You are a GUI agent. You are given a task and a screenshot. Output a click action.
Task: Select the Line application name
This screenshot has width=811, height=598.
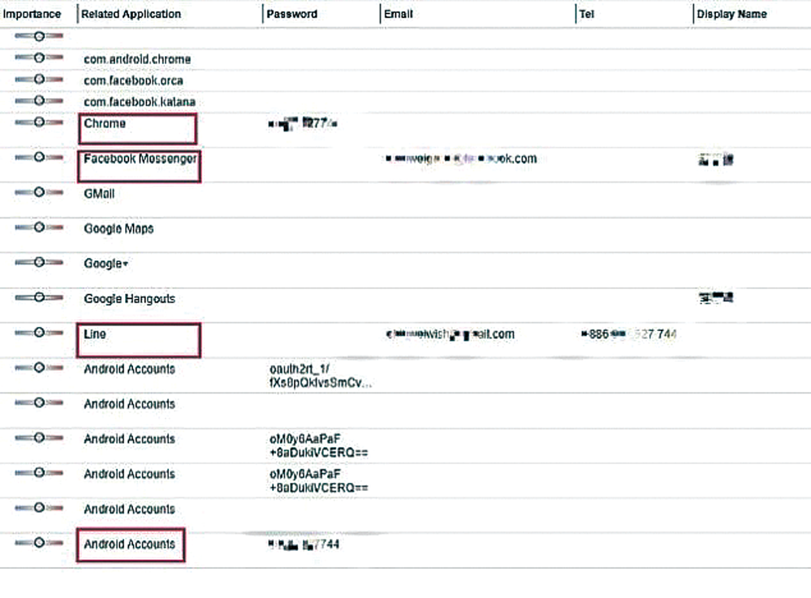[x=95, y=334]
